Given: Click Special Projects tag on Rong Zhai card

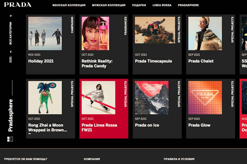Looking at the screenshot, I should click(x=72, y=94).
